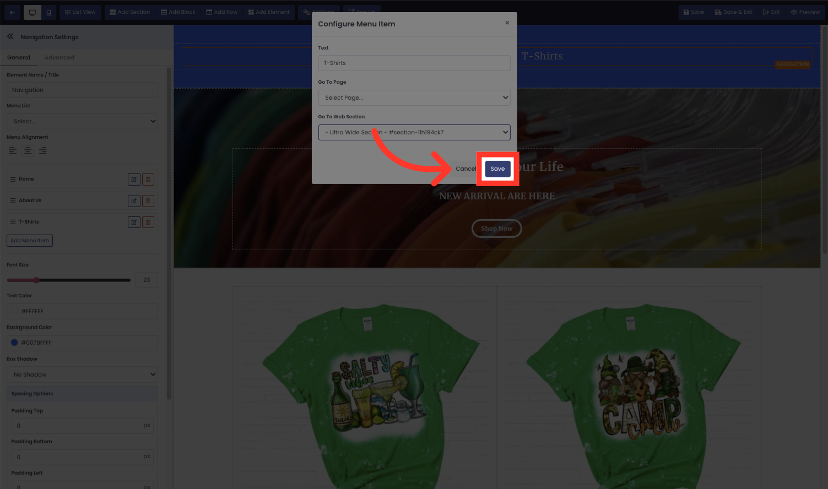Click Add Row in toolbar
The width and height of the screenshot is (828, 489).
click(221, 12)
